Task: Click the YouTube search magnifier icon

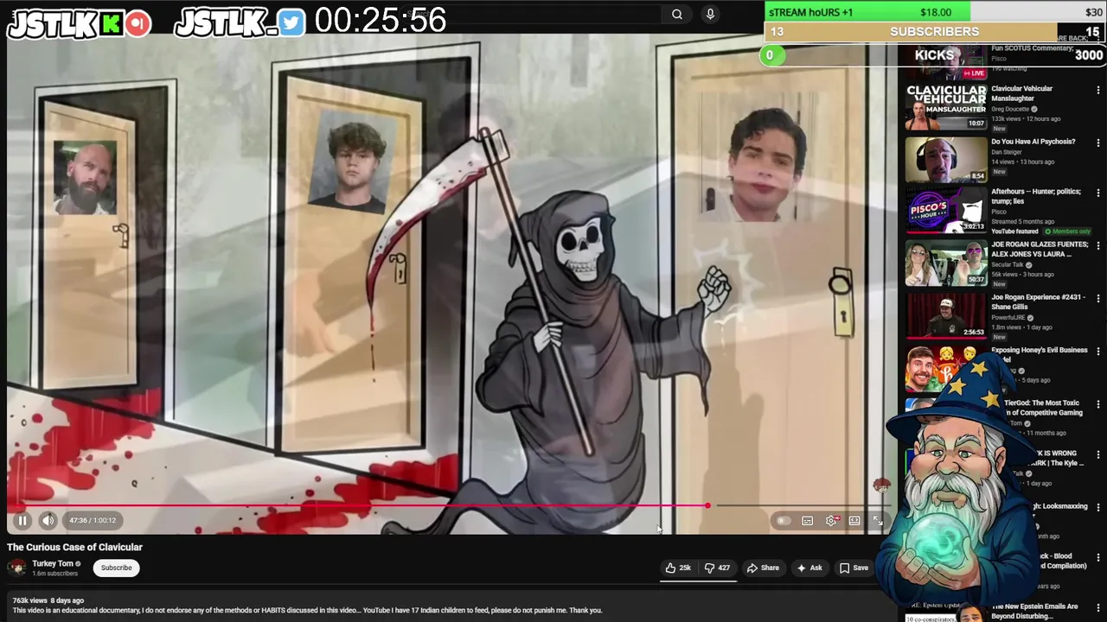Action: pos(677,14)
